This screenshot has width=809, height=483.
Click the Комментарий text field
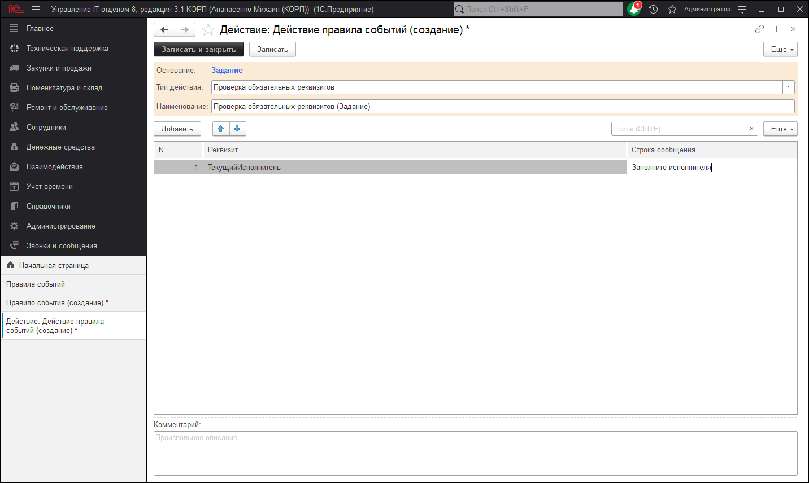click(475, 453)
